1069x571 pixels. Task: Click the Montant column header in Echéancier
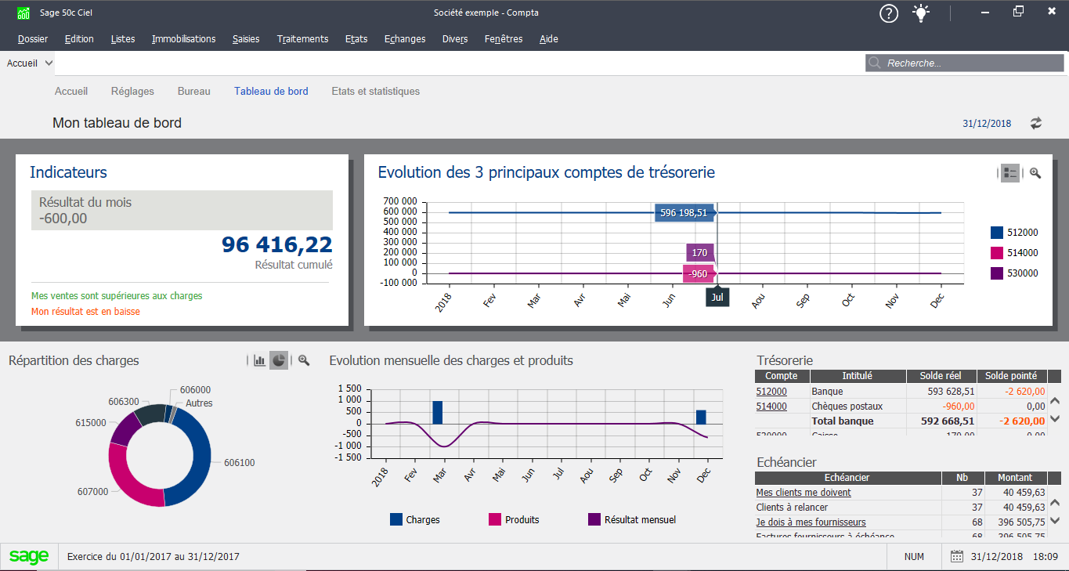pos(1015,478)
